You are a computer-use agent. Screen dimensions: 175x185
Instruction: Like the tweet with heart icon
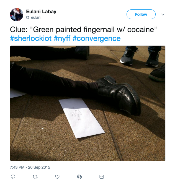click(x=57, y=177)
